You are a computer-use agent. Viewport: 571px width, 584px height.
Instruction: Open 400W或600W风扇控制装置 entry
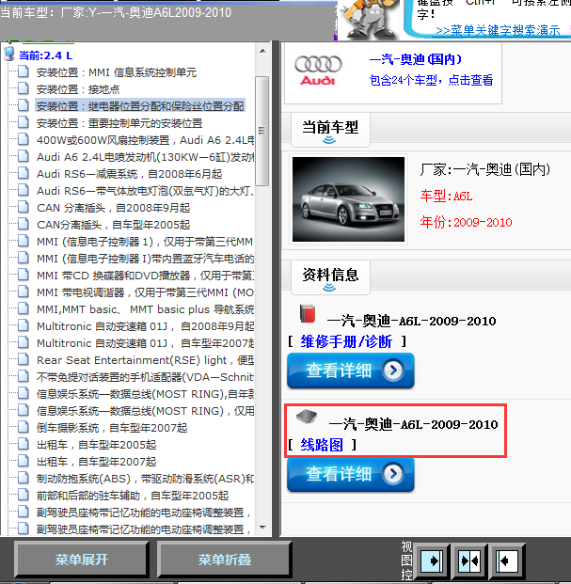[x=145, y=140]
